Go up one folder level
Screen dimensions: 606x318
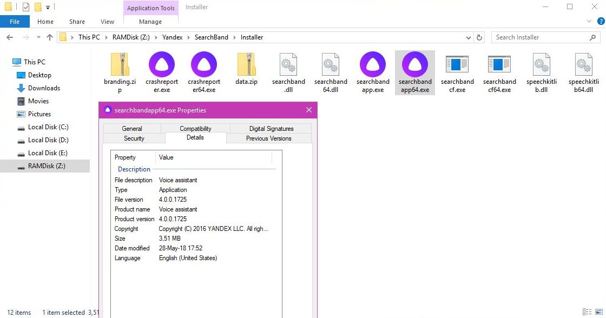pyautogui.click(x=49, y=37)
